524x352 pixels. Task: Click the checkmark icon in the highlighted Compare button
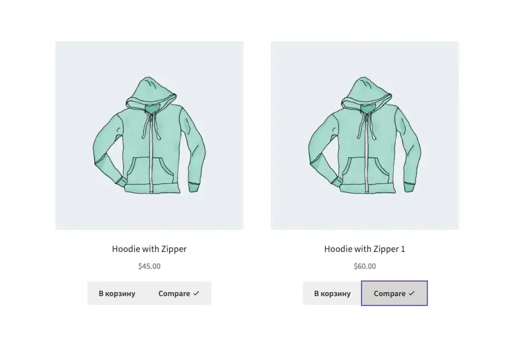coord(412,294)
